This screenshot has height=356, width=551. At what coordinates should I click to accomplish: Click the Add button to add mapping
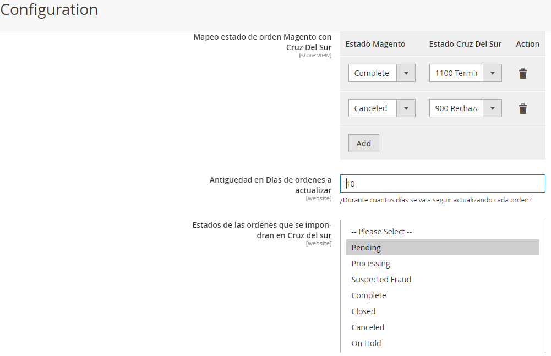click(363, 143)
